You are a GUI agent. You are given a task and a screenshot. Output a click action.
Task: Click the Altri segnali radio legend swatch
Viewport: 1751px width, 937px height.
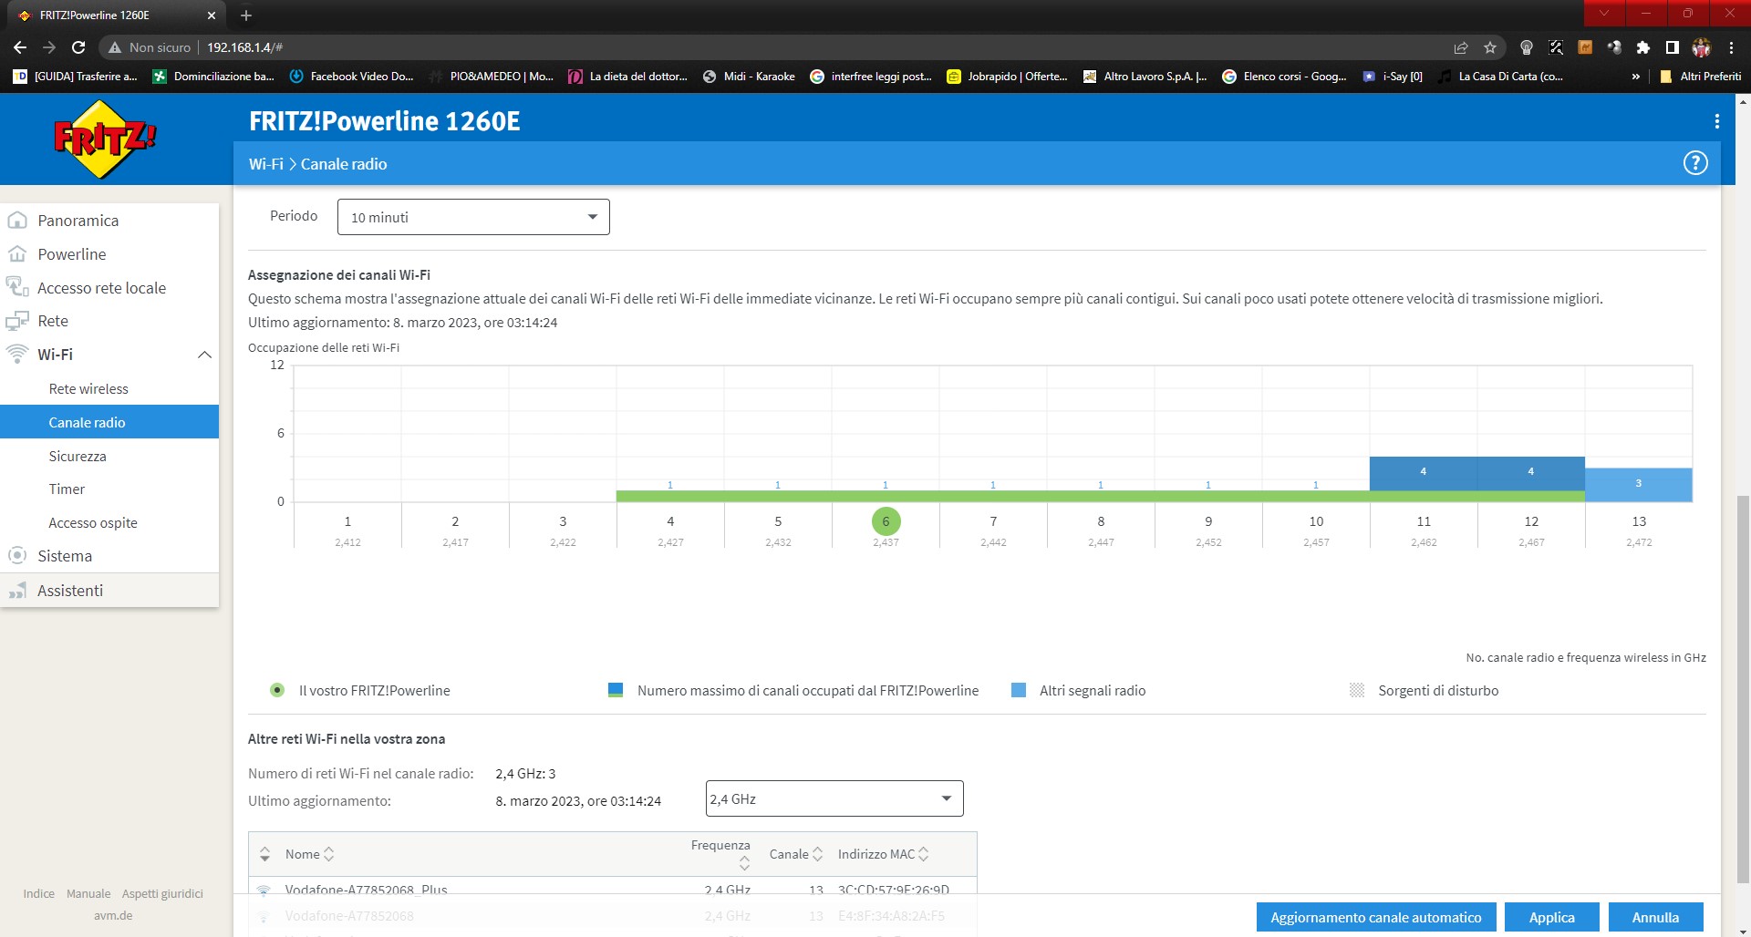(x=1019, y=690)
